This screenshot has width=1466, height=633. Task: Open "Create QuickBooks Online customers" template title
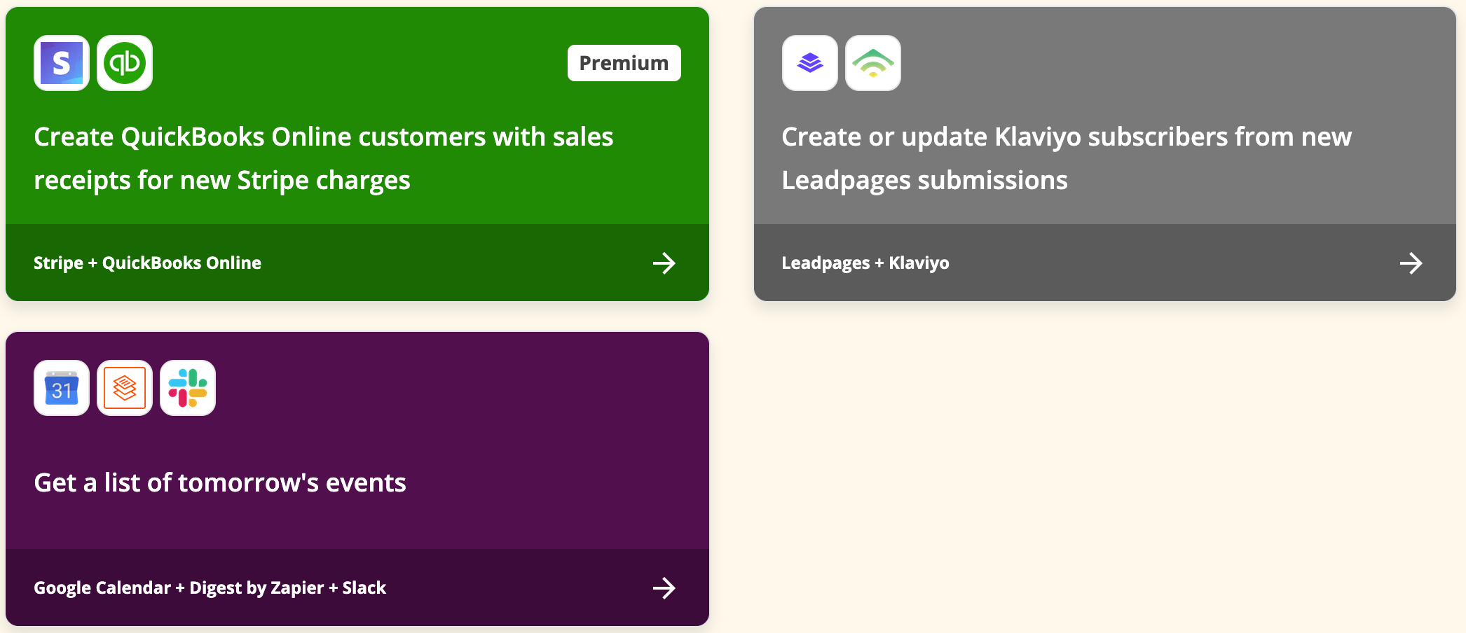click(324, 158)
